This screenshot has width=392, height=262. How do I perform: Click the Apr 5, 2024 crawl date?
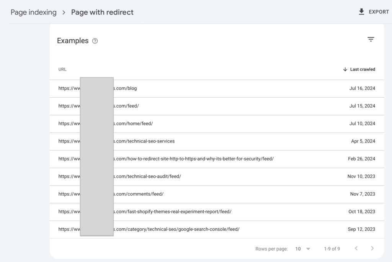tap(363, 141)
